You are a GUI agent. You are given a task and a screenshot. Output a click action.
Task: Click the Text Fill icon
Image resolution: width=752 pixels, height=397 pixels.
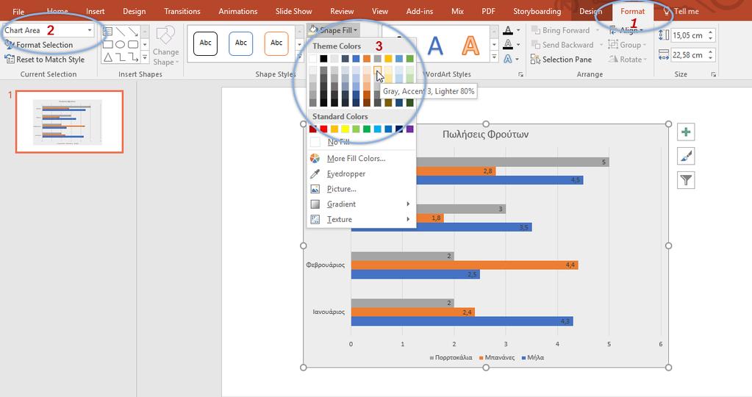point(508,31)
